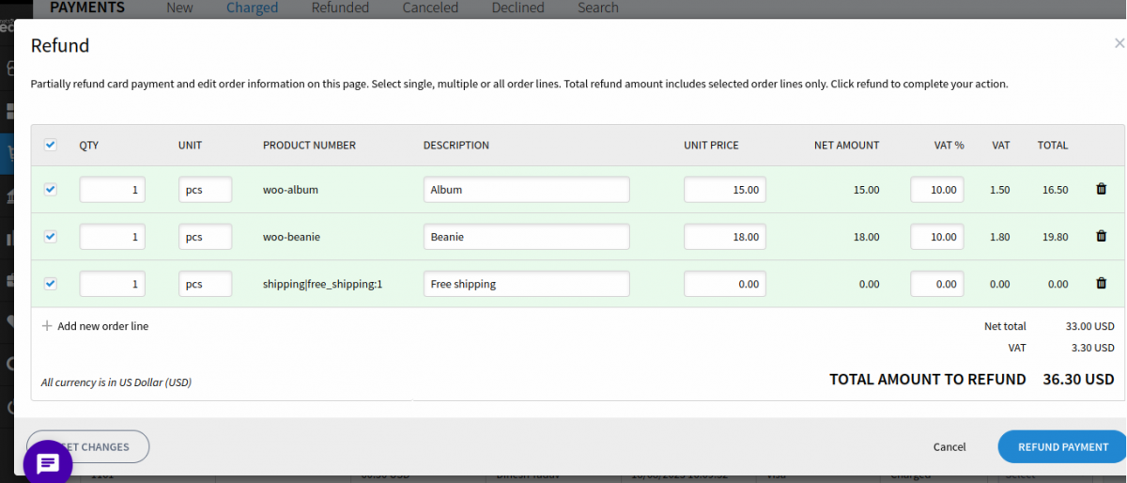
Task: Click the 36.30 USD refund total
Action: (x=1078, y=380)
